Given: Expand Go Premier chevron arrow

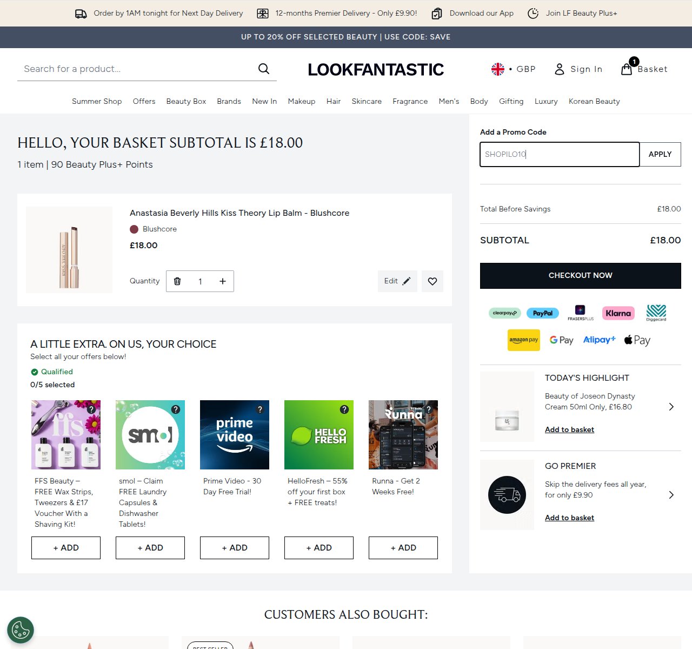Looking at the screenshot, I should pyautogui.click(x=671, y=495).
